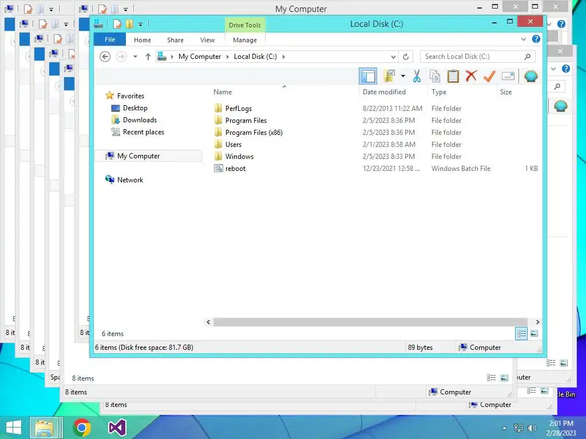Click the Forward navigation arrow
Viewport: 586px width, 439px height.
(121, 57)
